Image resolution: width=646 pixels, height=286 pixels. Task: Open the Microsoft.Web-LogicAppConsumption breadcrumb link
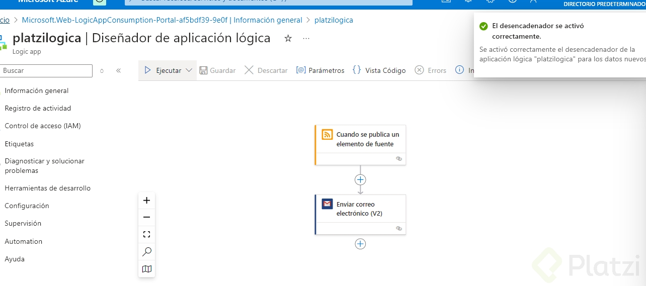point(162,21)
